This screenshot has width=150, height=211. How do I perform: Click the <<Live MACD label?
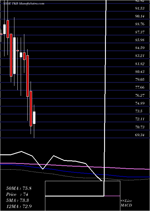click(x=126, y=203)
